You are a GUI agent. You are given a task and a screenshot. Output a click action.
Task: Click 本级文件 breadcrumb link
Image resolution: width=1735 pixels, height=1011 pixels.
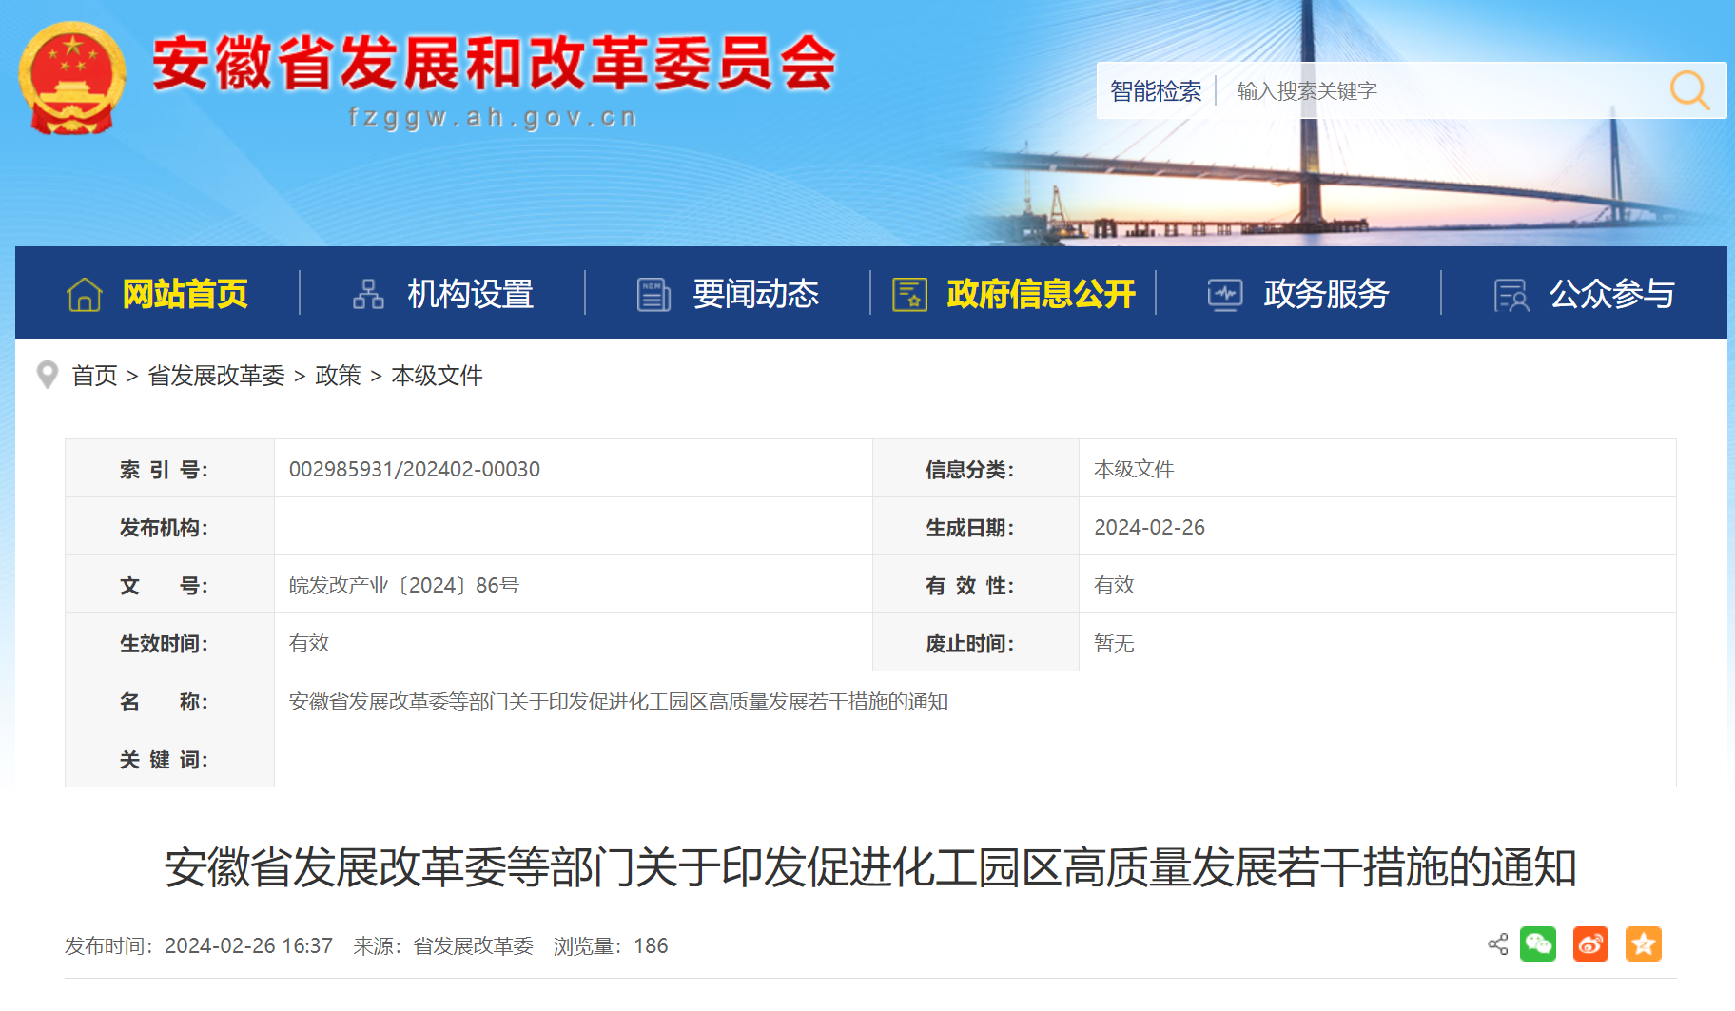(437, 376)
